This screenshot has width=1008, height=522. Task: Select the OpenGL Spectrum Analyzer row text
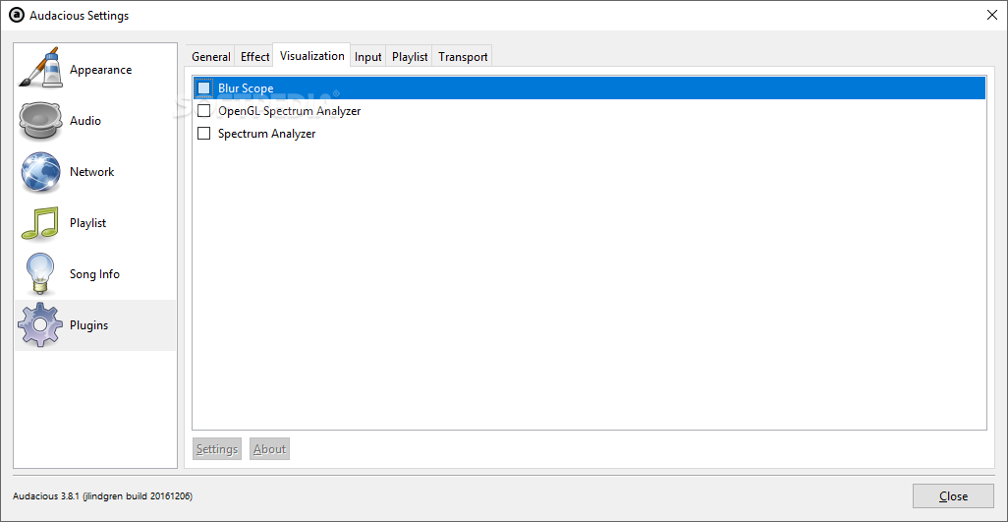coord(289,110)
